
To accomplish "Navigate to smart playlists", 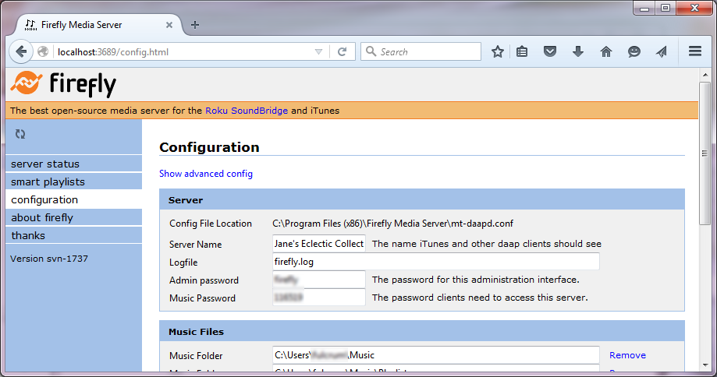I will pyautogui.click(x=48, y=182).
